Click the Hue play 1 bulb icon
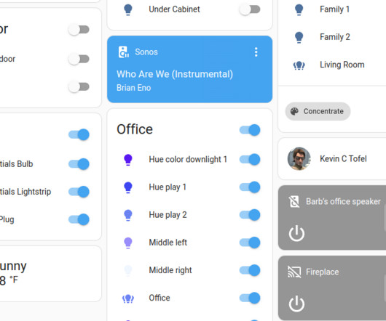This screenshot has height=321, width=386. pyautogui.click(x=128, y=187)
